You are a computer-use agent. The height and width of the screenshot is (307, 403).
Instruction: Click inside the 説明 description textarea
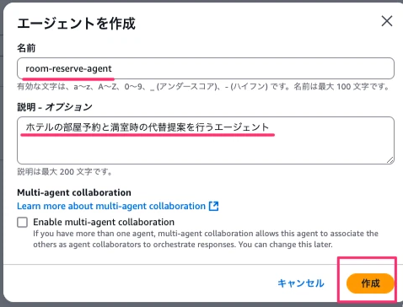pyautogui.click(x=206, y=141)
